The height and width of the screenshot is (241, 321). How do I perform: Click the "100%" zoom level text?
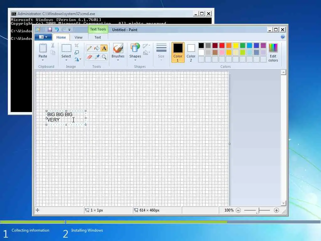click(x=229, y=210)
